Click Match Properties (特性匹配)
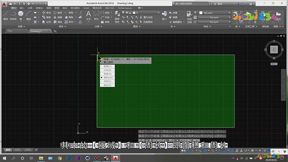 tap(189, 17)
